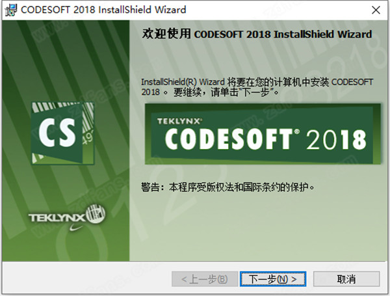This screenshot has height=296, width=390.
Task: Click the TEKLYNX logo on left panel
Action: (x=67, y=218)
